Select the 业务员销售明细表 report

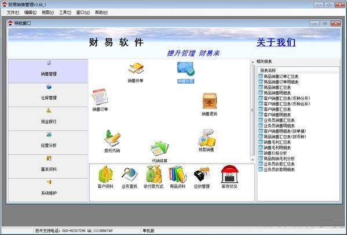point(277,126)
